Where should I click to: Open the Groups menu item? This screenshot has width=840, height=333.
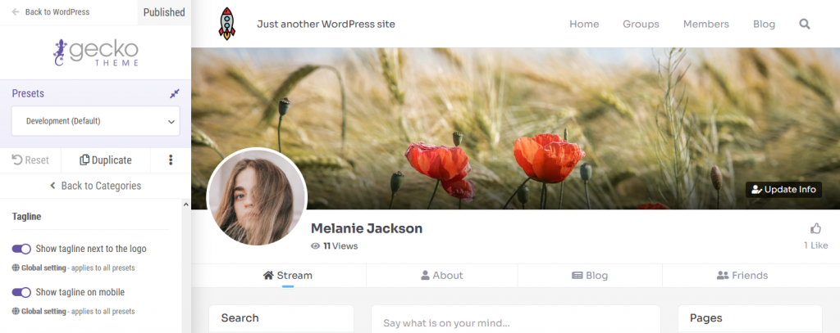point(641,24)
